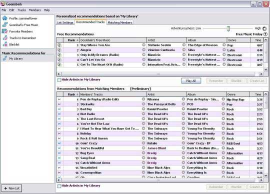This screenshot has height=194, width=270.
Task: Open the Profile: jasmineflower sidebar icon
Action: 5,18
